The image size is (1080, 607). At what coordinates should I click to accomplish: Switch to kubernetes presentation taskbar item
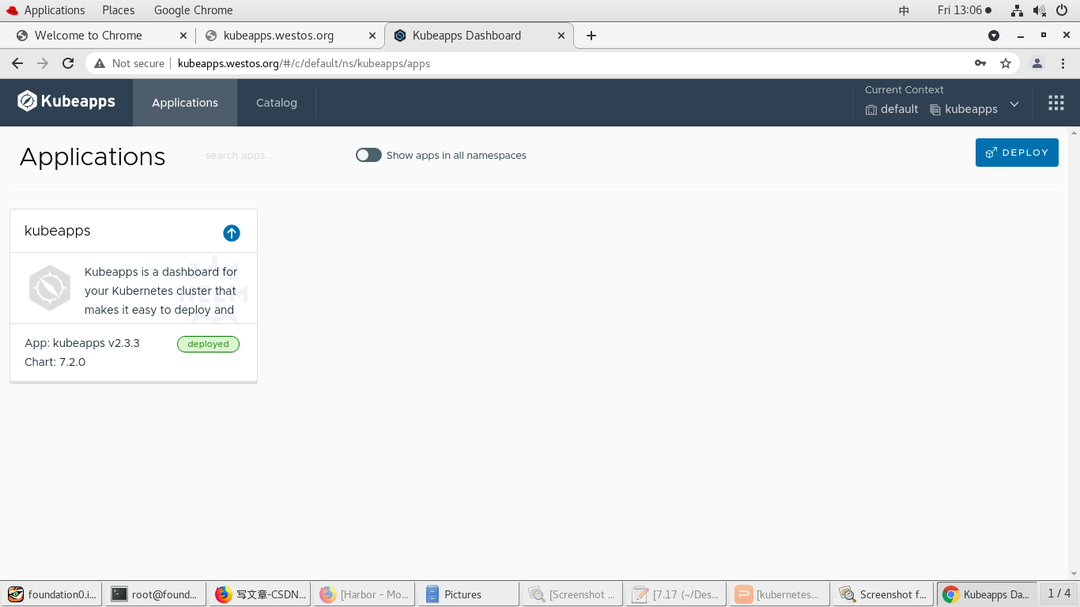[x=780, y=594]
